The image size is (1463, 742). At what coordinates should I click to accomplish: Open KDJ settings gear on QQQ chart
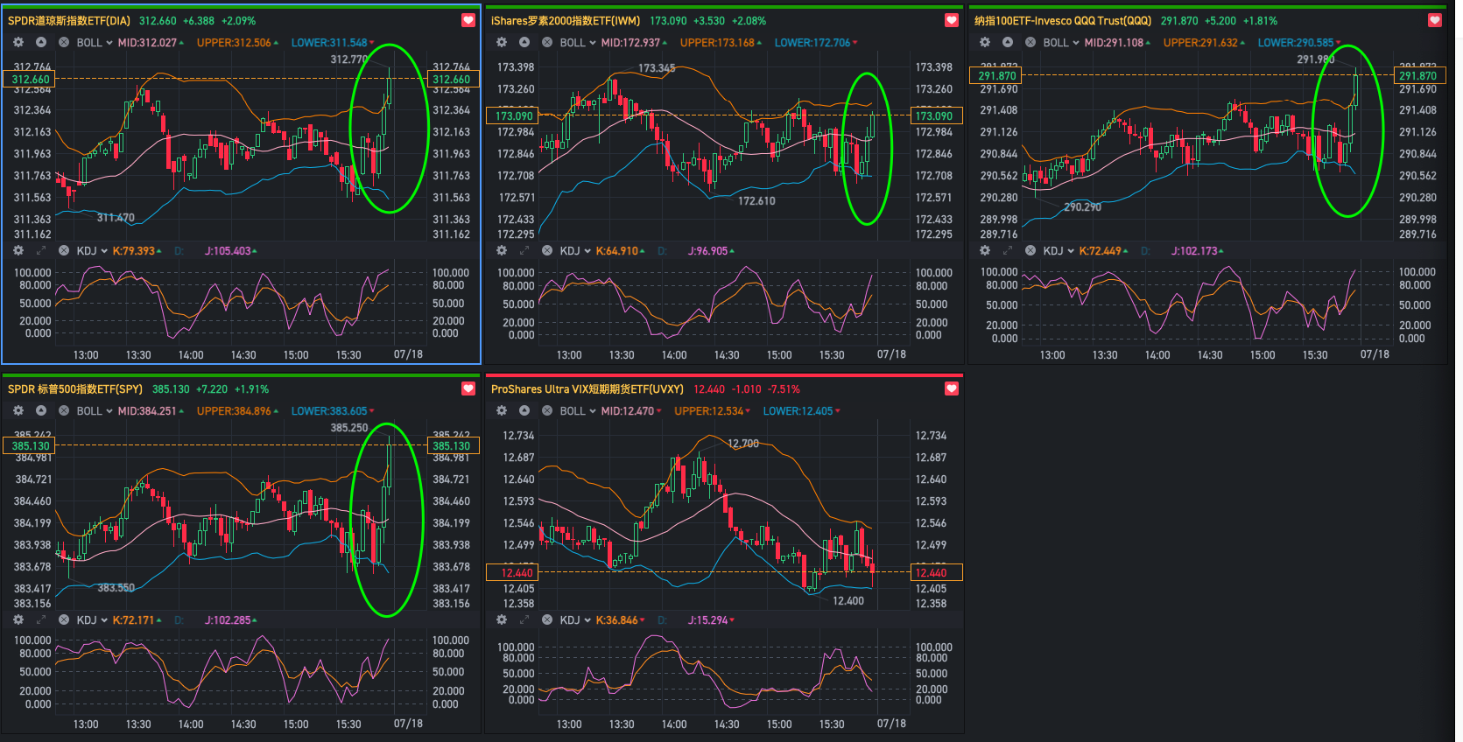point(985,250)
